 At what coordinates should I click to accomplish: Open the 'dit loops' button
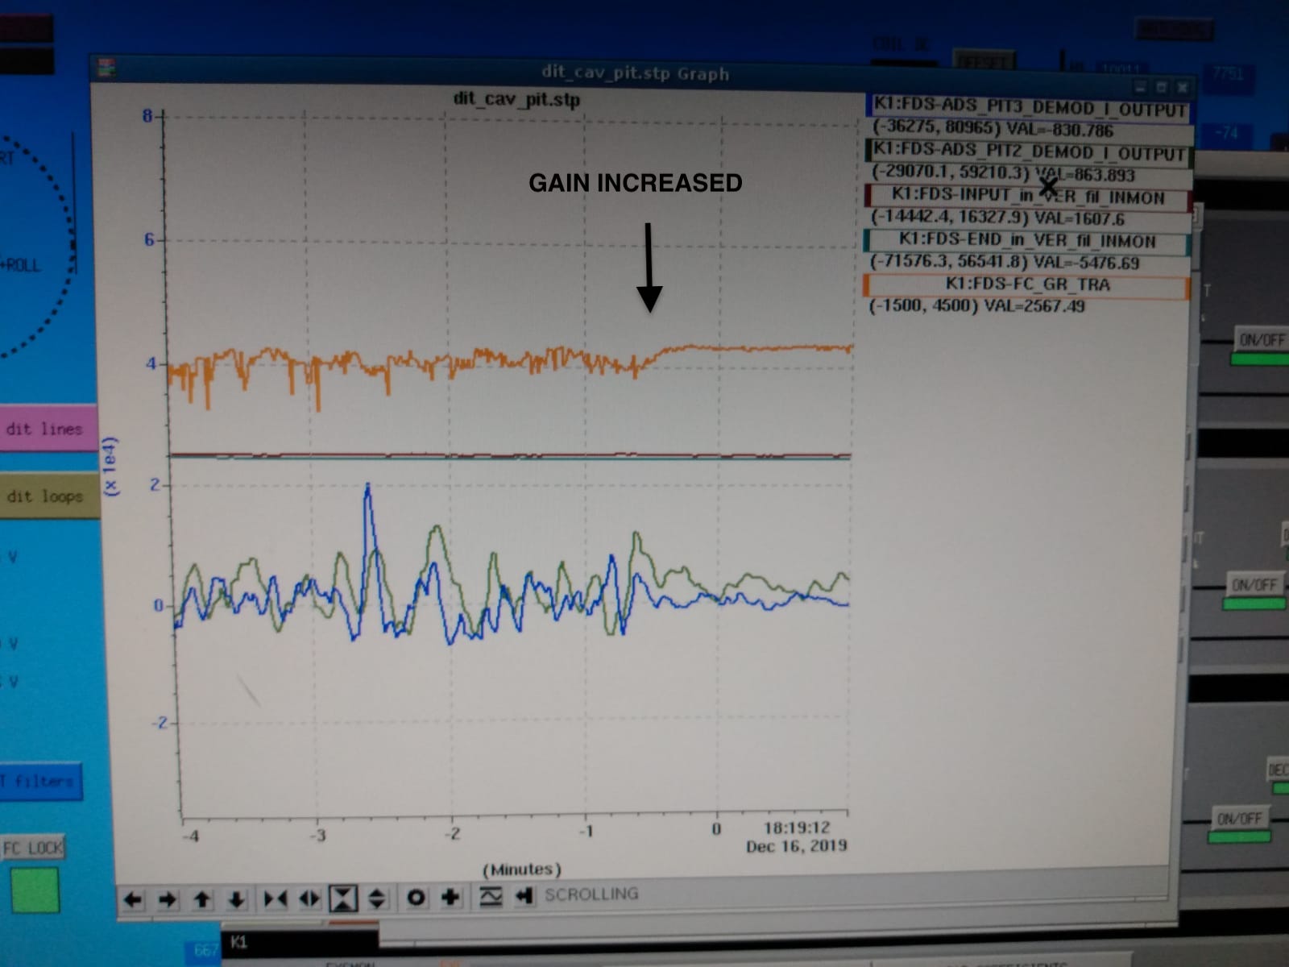(x=47, y=496)
